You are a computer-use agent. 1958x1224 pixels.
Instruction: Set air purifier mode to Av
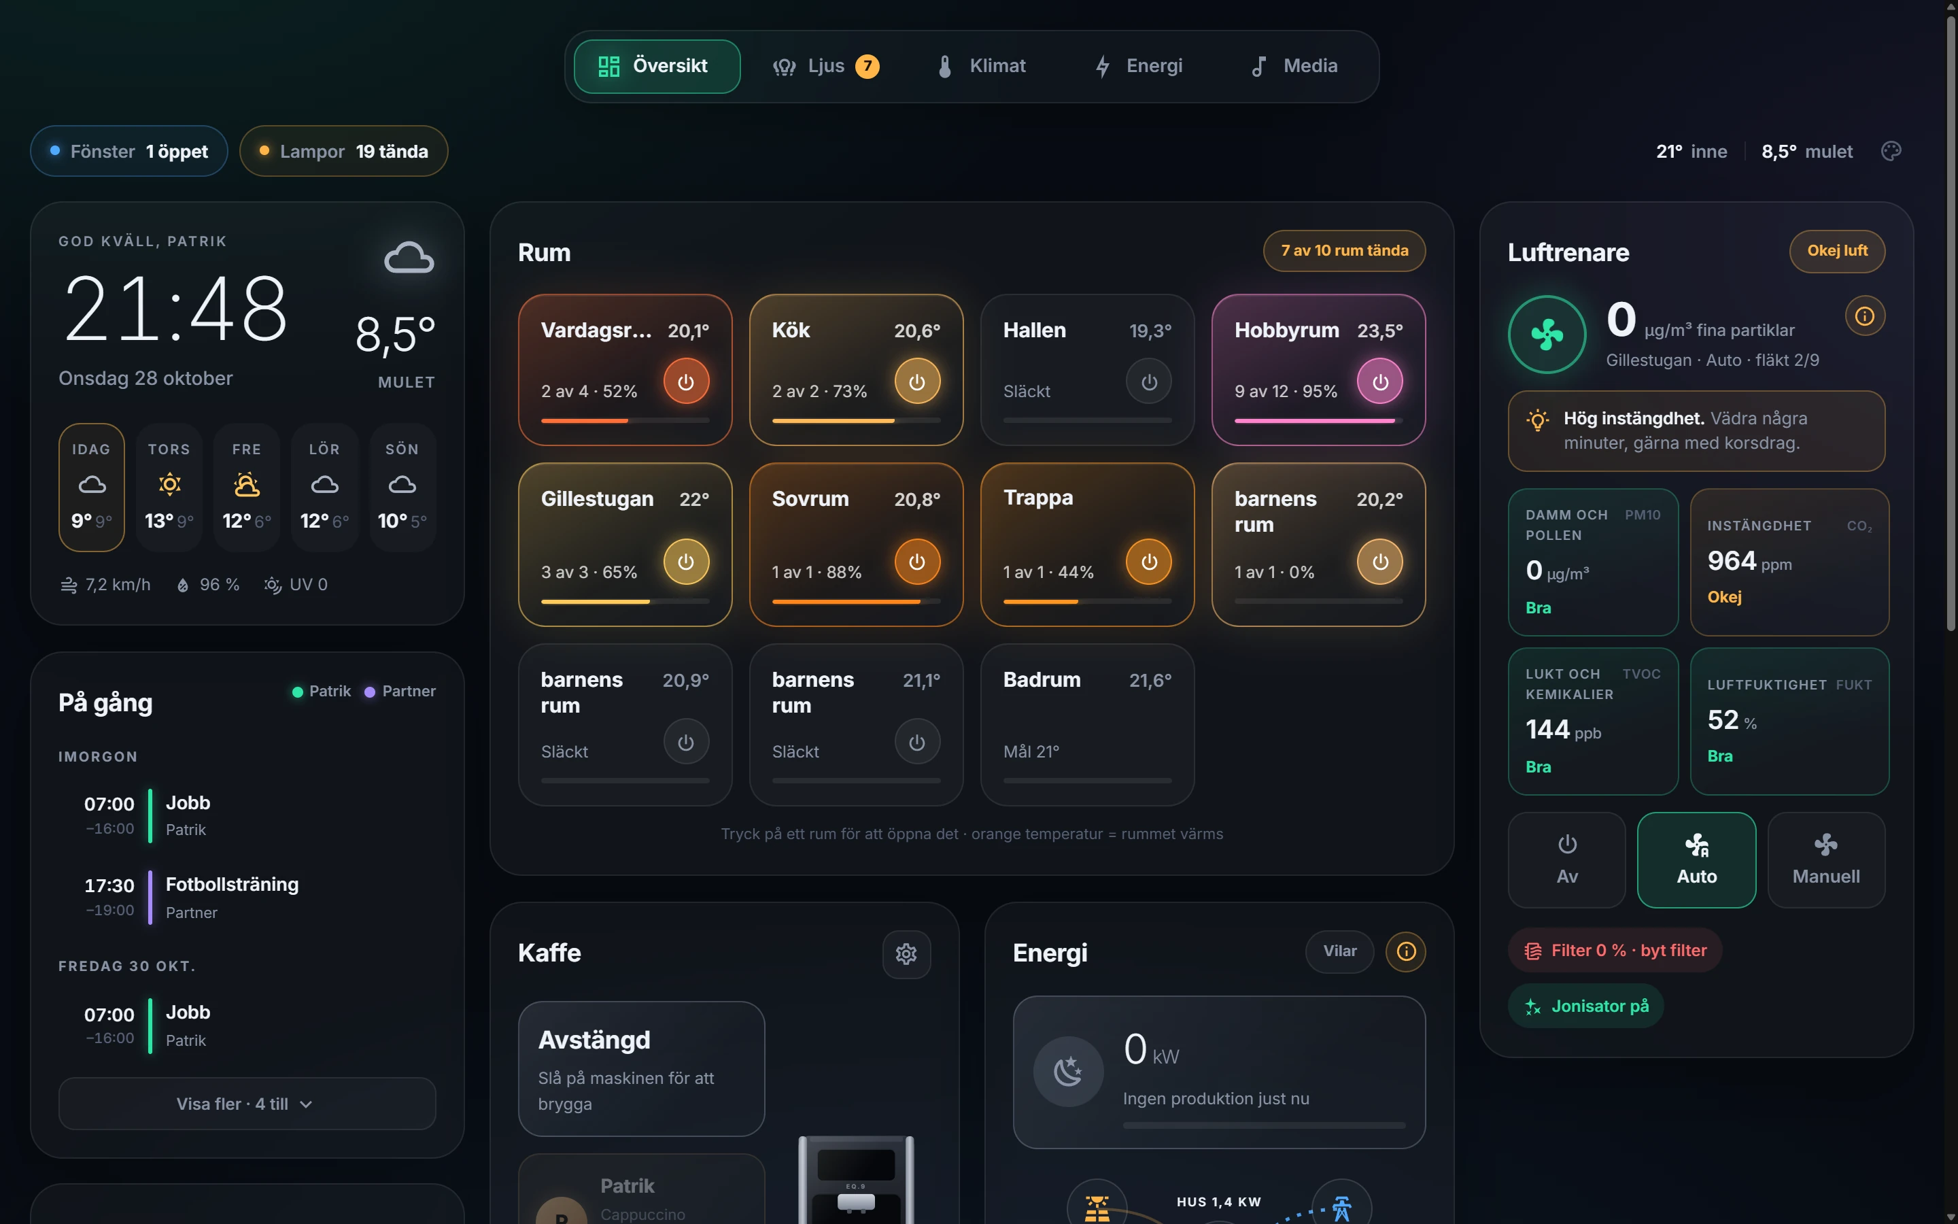coord(1566,860)
